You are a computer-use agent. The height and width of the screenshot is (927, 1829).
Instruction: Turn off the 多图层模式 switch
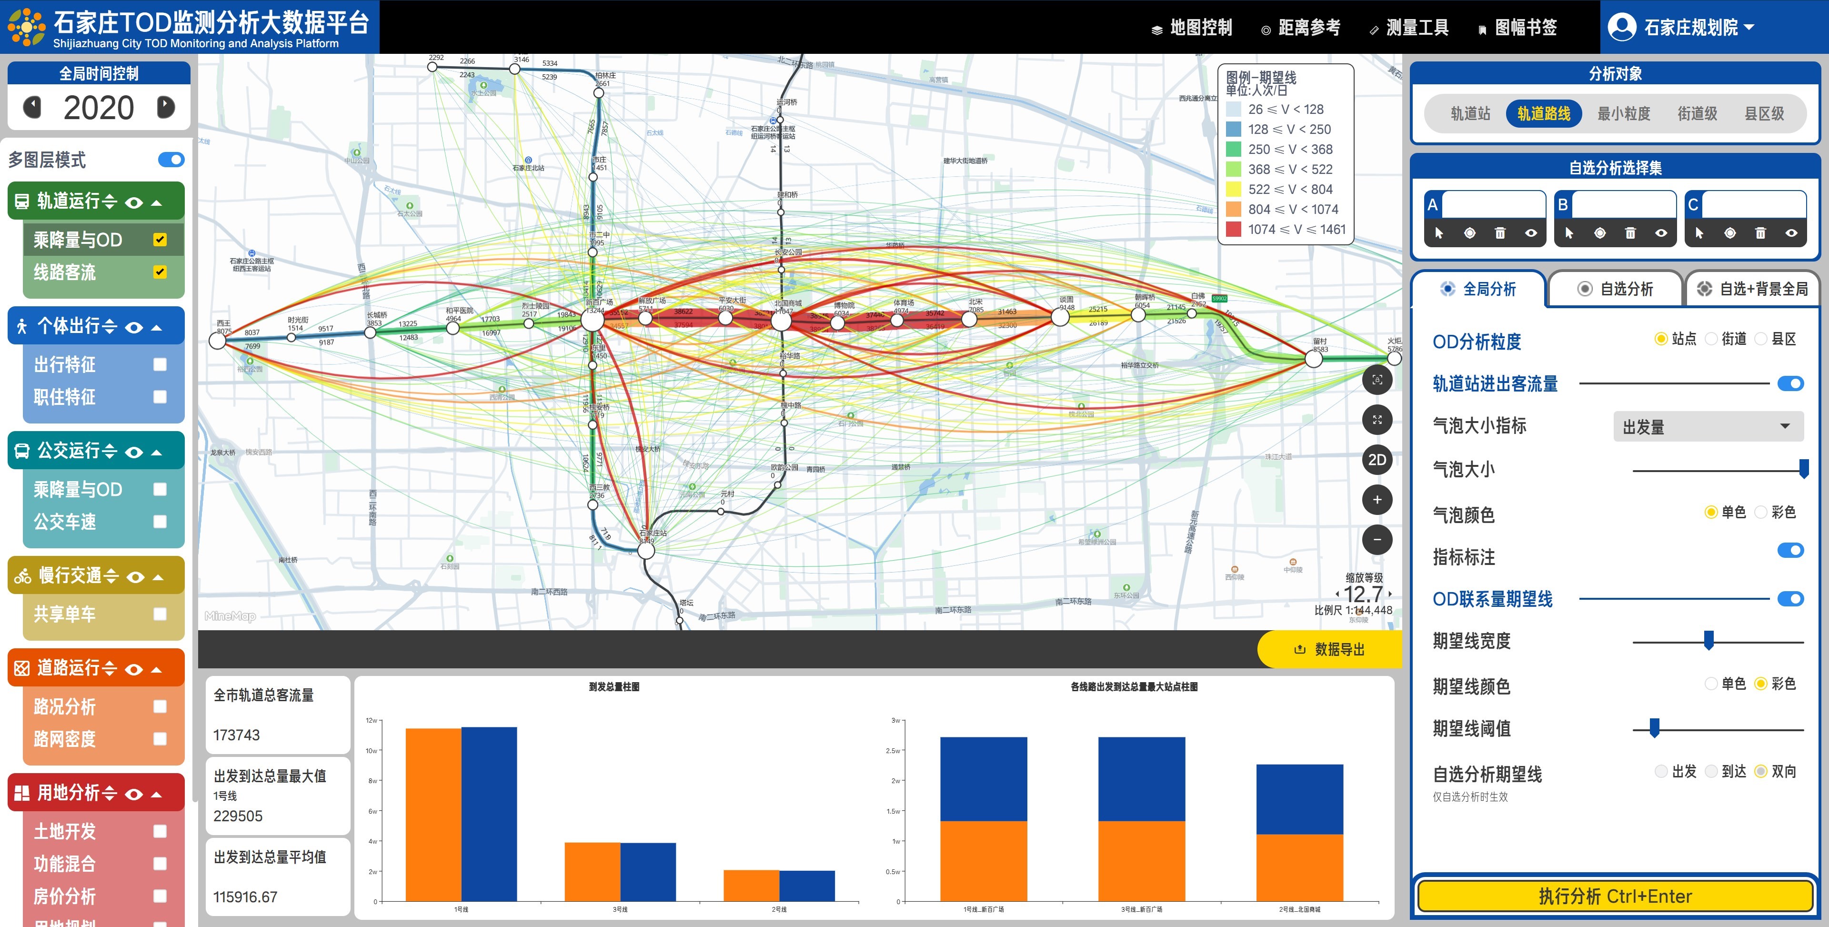tap(171, 160)
